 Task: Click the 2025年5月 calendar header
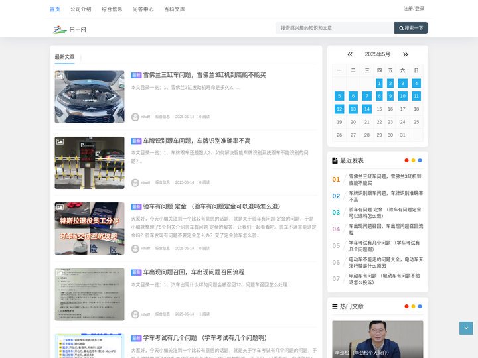(377, 54)
